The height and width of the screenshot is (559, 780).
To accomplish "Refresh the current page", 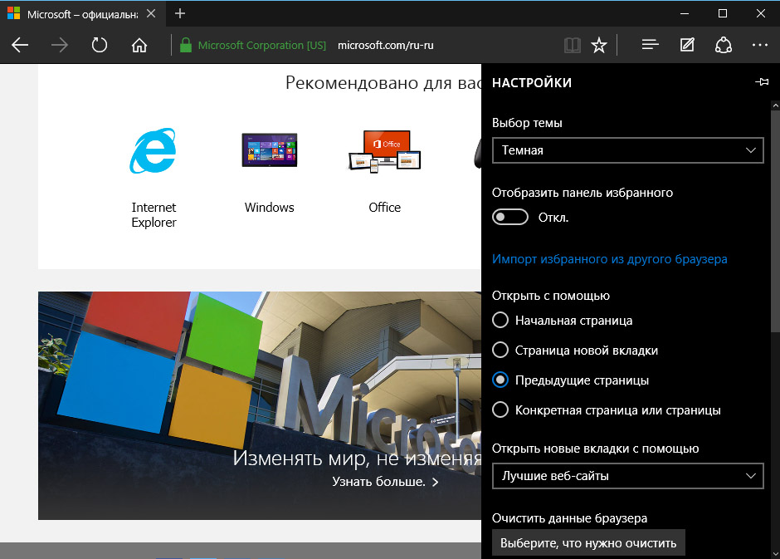I will tap(100, 46).
